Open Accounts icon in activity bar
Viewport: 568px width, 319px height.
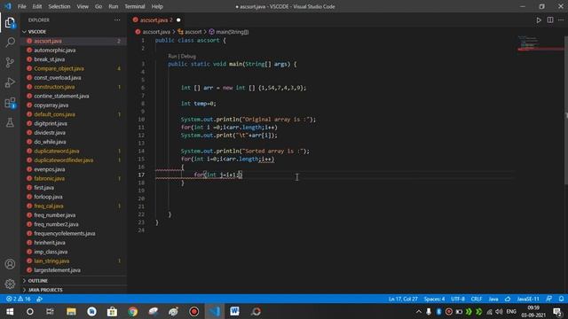(x=10, y=264)
